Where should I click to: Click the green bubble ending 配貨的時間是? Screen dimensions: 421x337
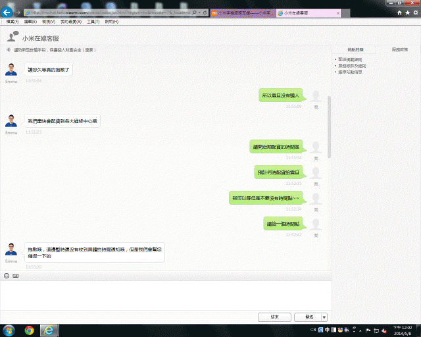click(x=278, y=147)
